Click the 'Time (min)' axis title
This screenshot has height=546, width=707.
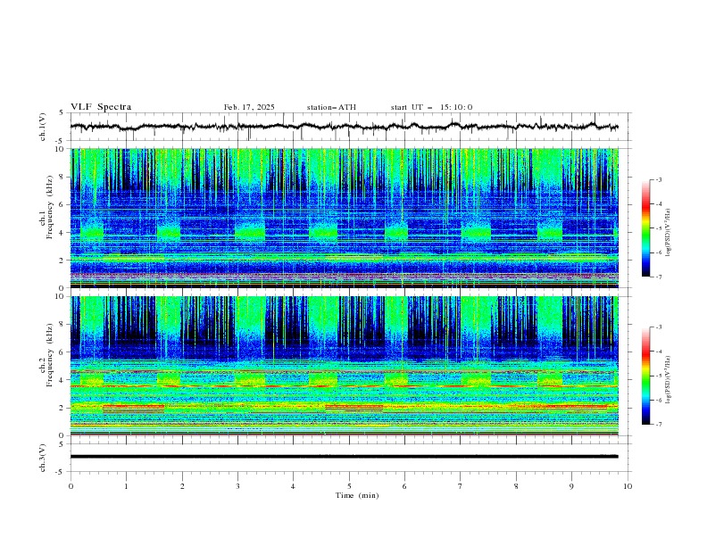(x=357, y=495)
